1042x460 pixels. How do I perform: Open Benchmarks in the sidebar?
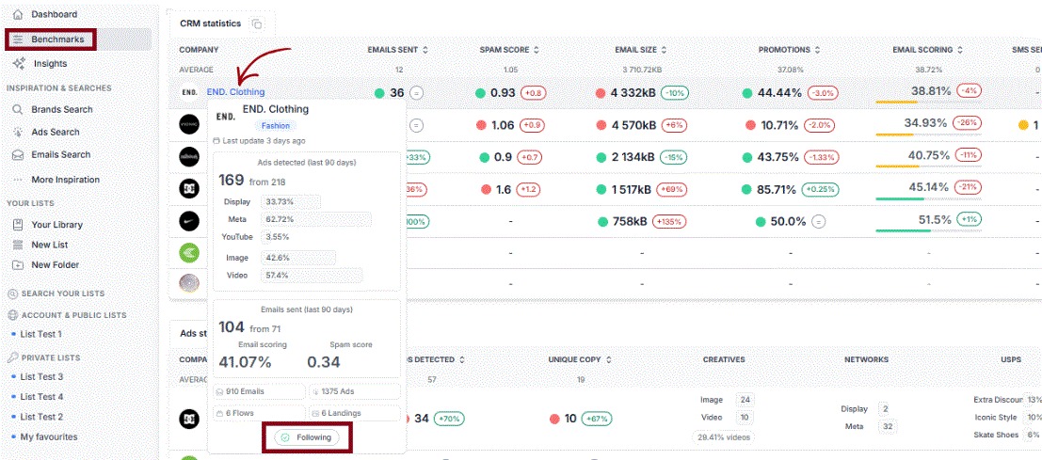point(57,40)
